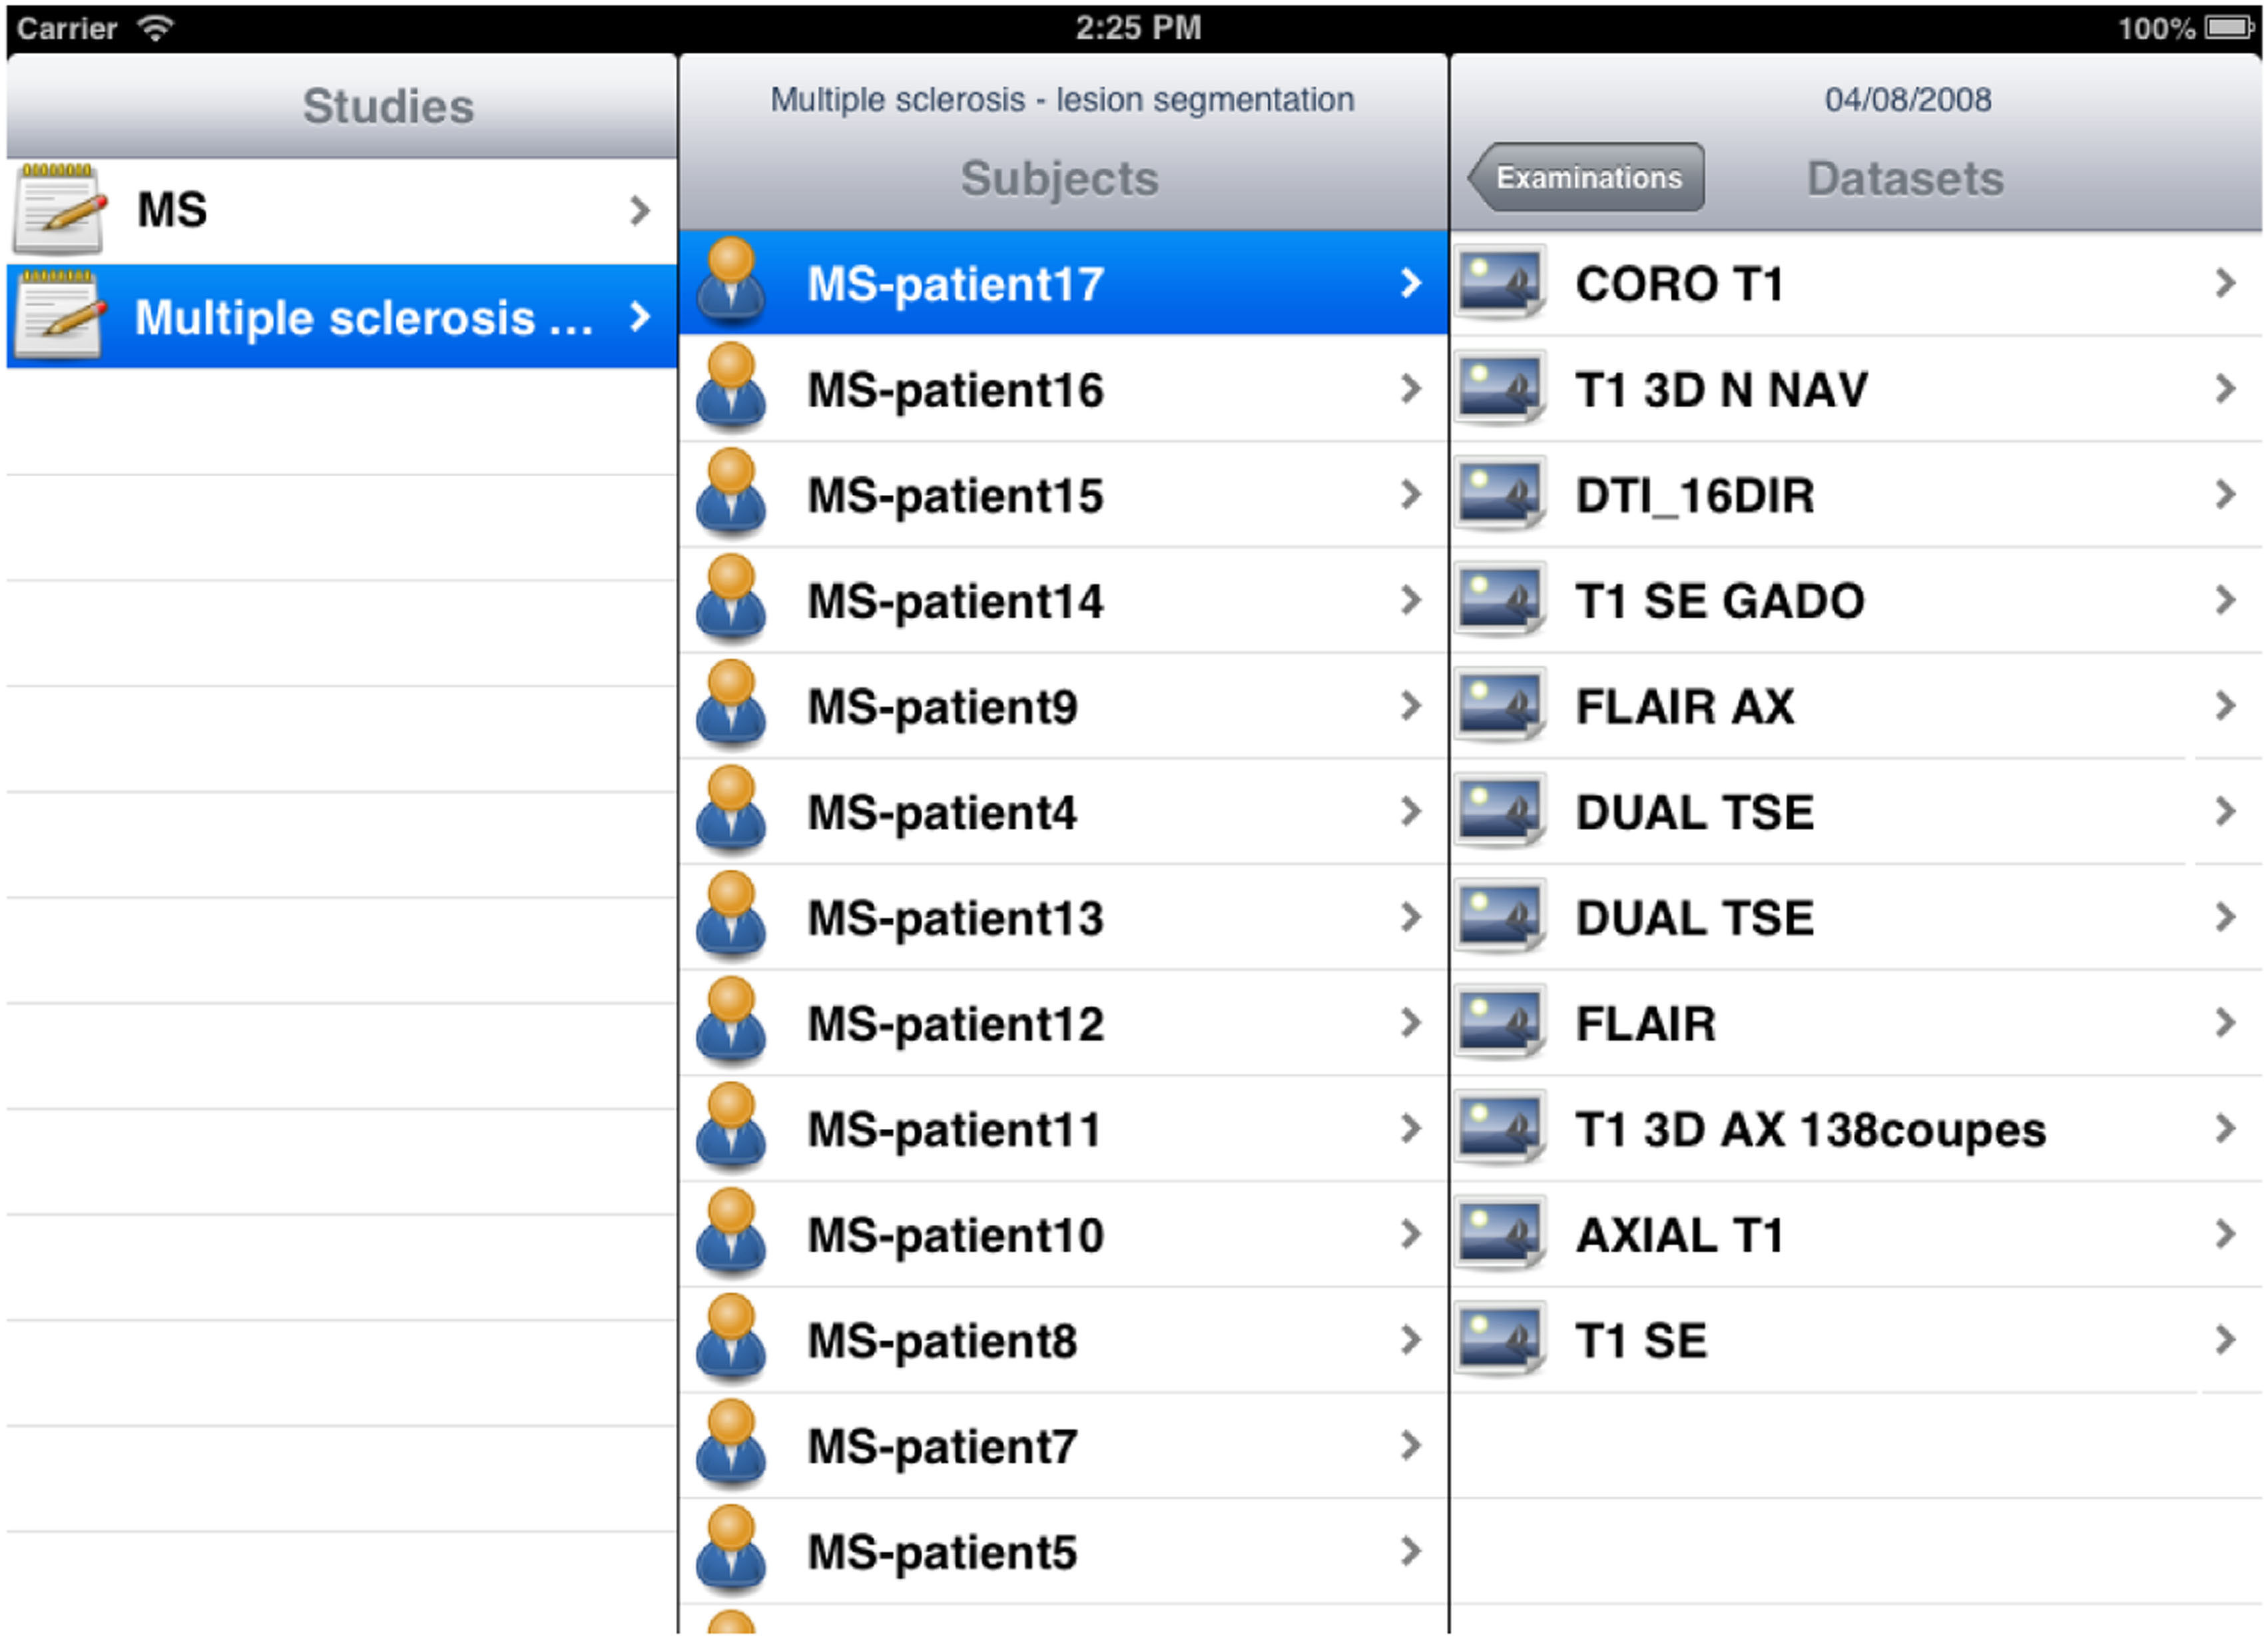The image size is (2268, 1639).
Task: Select the MS-patient14 subject
Action: click(x=955, y=601)
